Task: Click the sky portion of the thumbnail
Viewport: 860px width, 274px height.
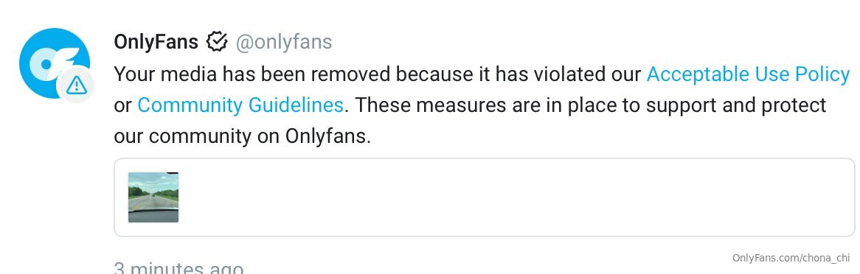Action: pos(153,180)
